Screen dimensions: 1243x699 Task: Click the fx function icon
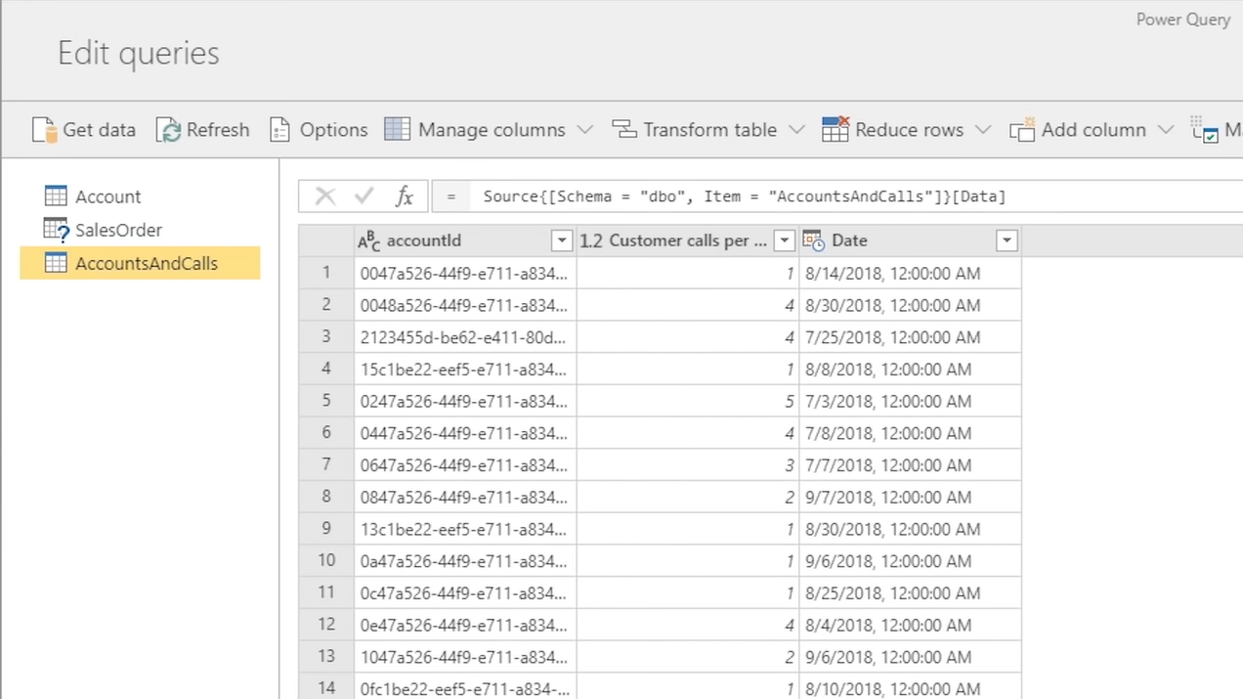(404, 197)
